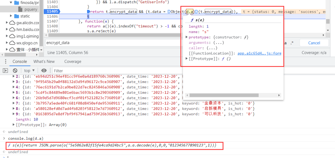Expand the hm.baidu domain node
Screen dimensions: 335x158
click(x=7, y=29)
